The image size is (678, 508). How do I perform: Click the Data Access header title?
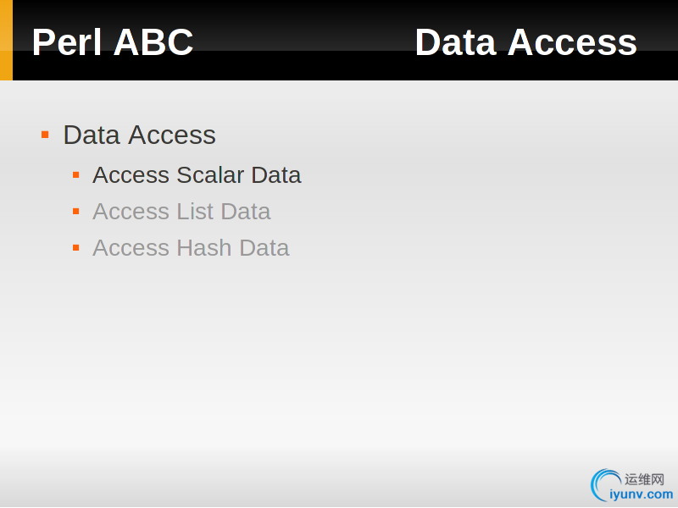point(525,41)
